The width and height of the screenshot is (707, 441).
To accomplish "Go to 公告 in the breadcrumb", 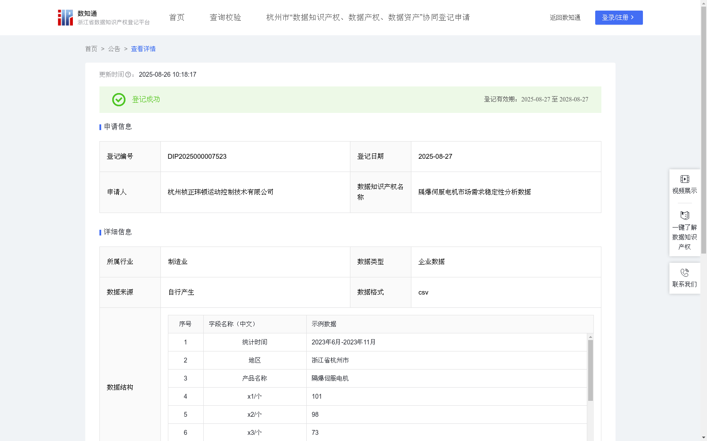I will pyautogui.click(x=114, y=49).
